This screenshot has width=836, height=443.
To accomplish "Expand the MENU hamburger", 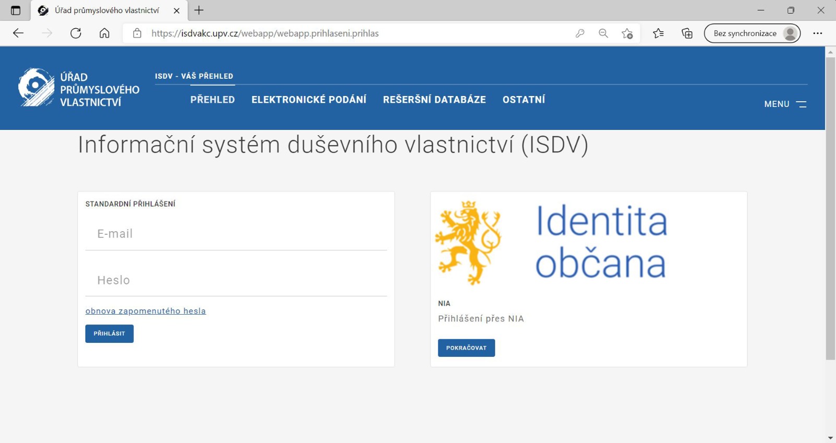I will coord(785,104).
